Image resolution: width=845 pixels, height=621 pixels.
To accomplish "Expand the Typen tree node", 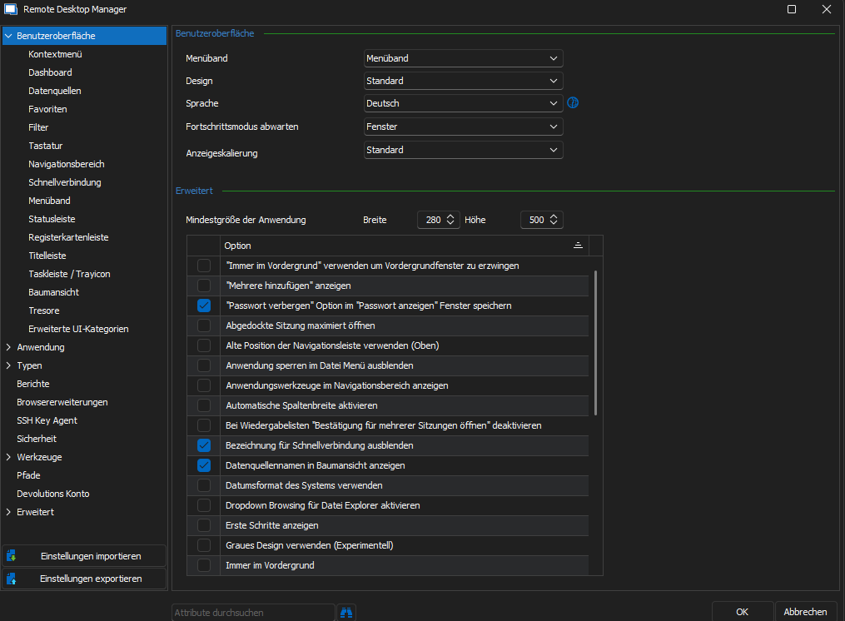I will (8, 365).
